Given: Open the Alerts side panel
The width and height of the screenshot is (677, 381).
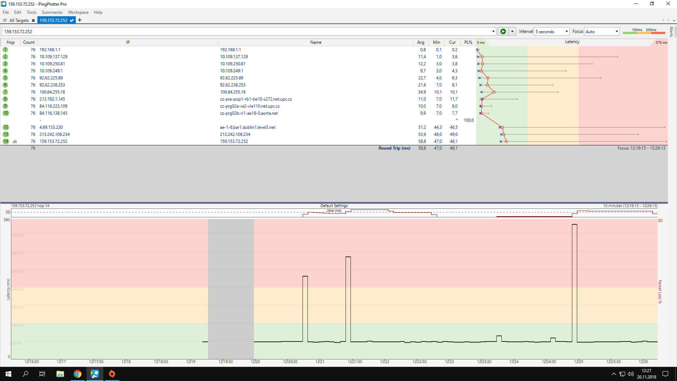Looking at the screenshot, I should coord(671,32).
